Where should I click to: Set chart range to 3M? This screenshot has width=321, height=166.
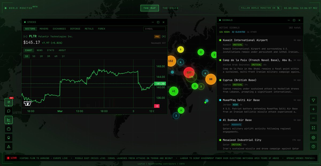(48, 56)
